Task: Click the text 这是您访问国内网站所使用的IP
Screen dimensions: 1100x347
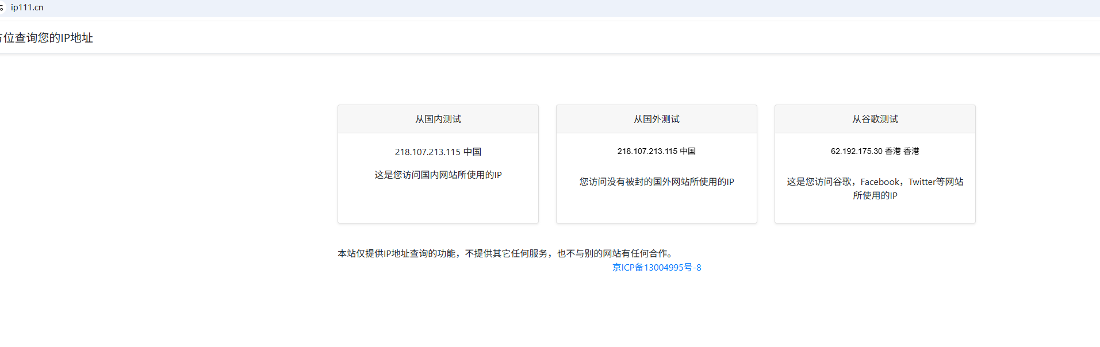Action: pyautogui.click(x=438, y=175)
